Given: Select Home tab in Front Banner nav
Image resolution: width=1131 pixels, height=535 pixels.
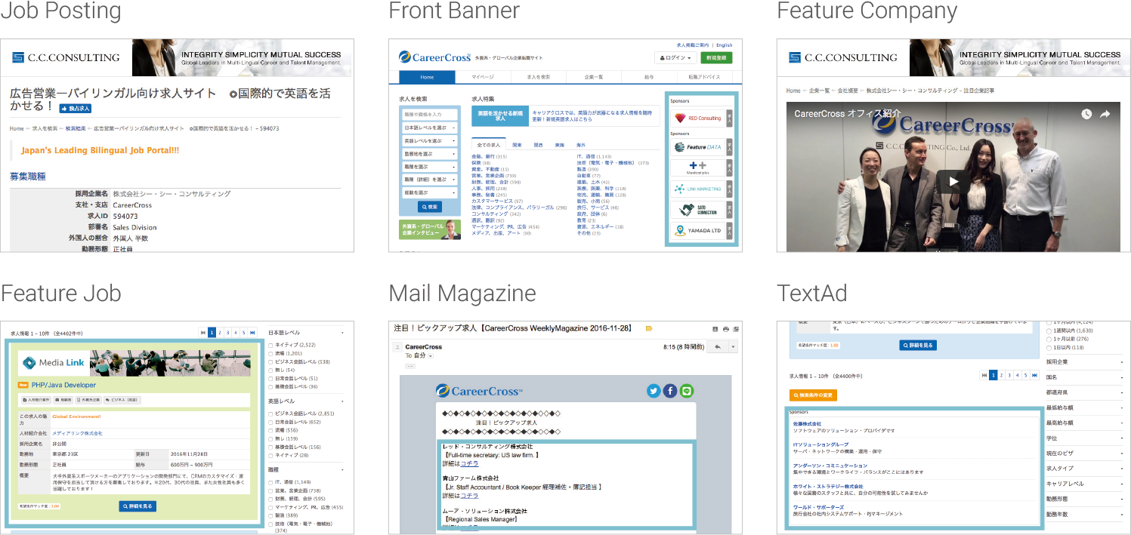Looking at the screenshot, I should 427,77.
